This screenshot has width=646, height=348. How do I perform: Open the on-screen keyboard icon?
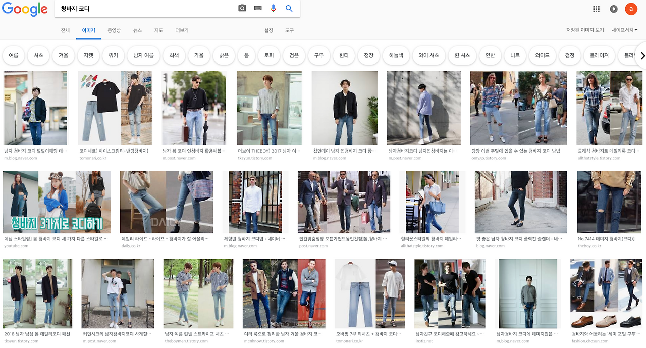[x=258, y=9]
